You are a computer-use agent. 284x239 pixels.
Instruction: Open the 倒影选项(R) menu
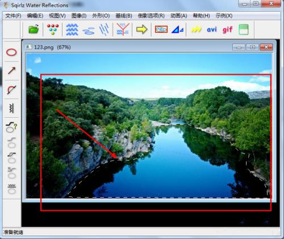[151, 16]
